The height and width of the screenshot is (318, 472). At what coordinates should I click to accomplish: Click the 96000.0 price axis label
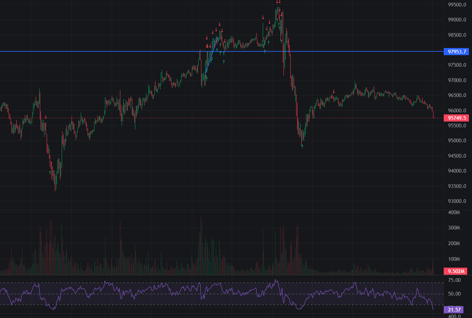click(x=457, y=110)
